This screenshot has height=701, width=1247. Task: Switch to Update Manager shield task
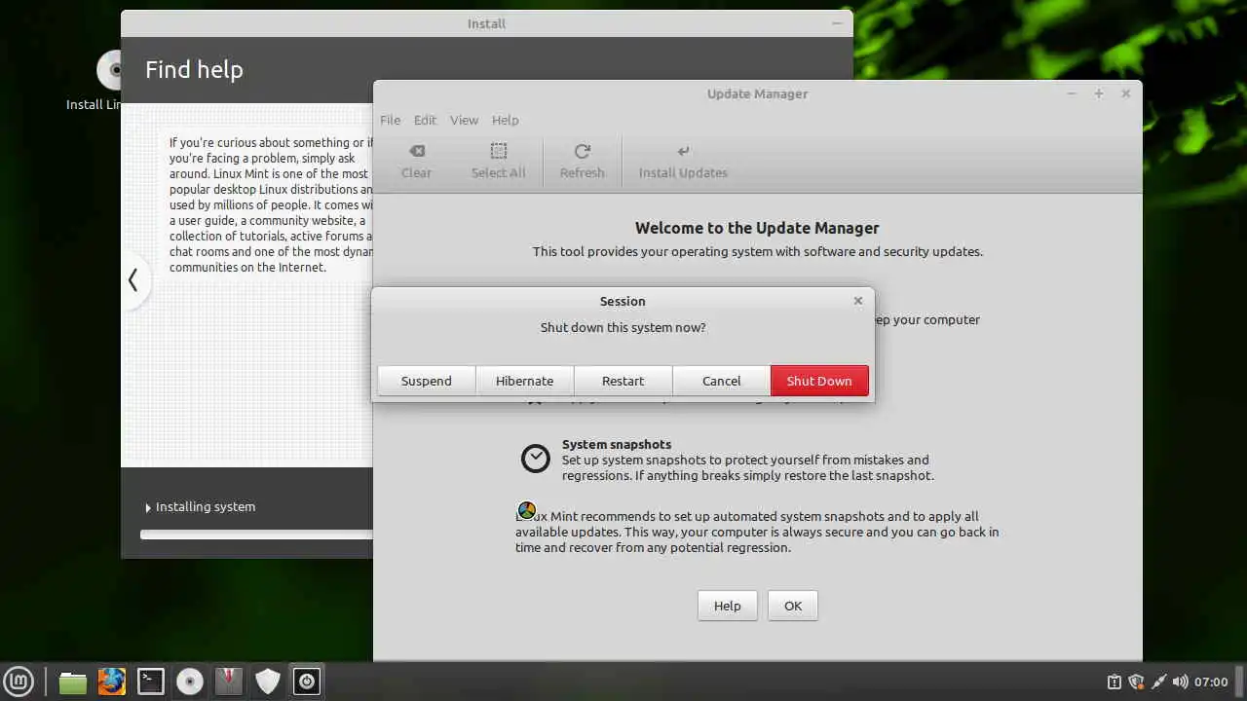tap(268, 682)
